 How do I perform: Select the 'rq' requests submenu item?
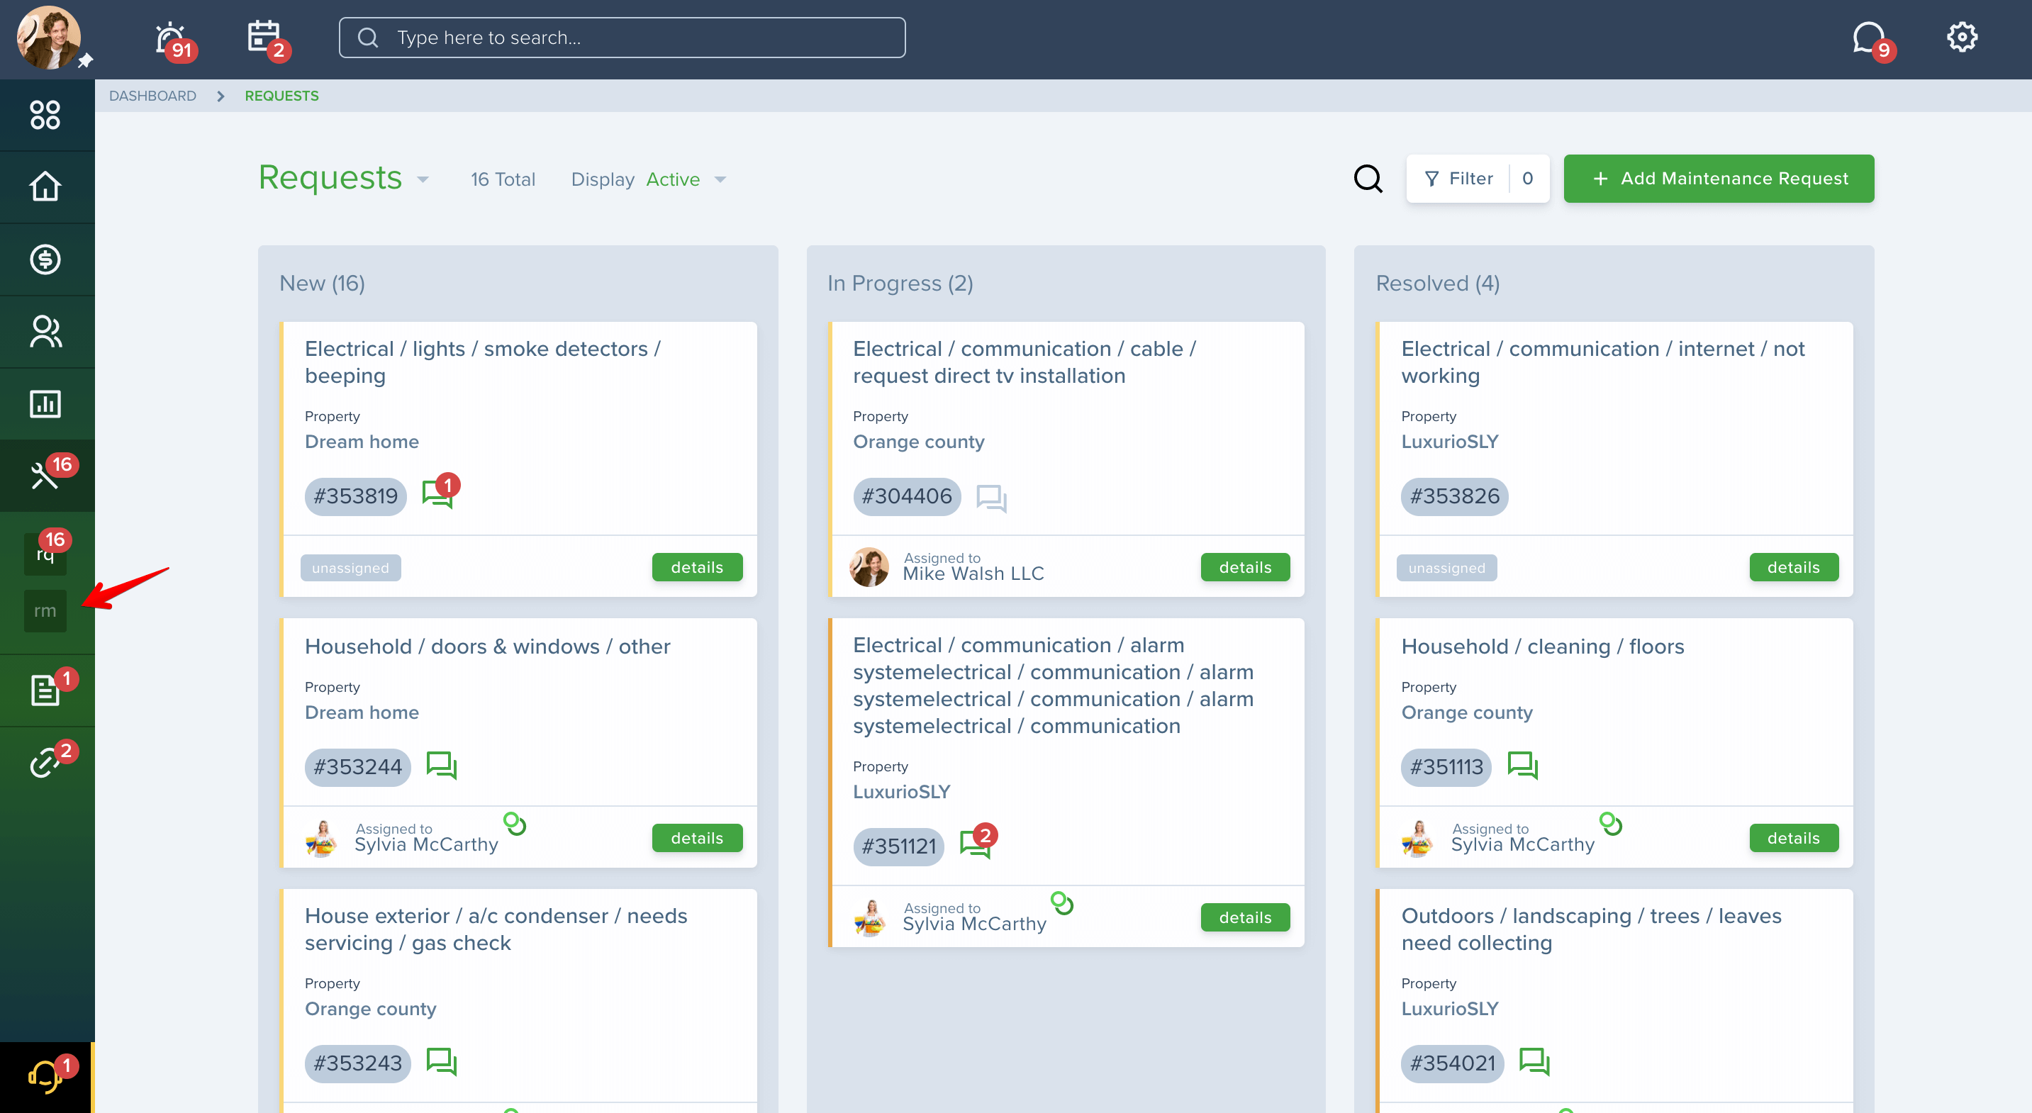(46, 552)
